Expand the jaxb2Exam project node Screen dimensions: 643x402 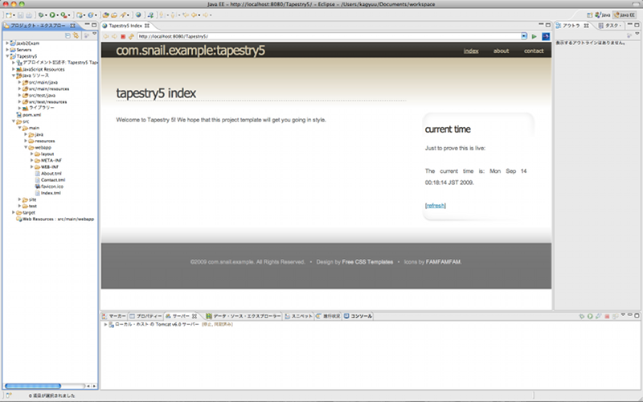pos(7,43)
